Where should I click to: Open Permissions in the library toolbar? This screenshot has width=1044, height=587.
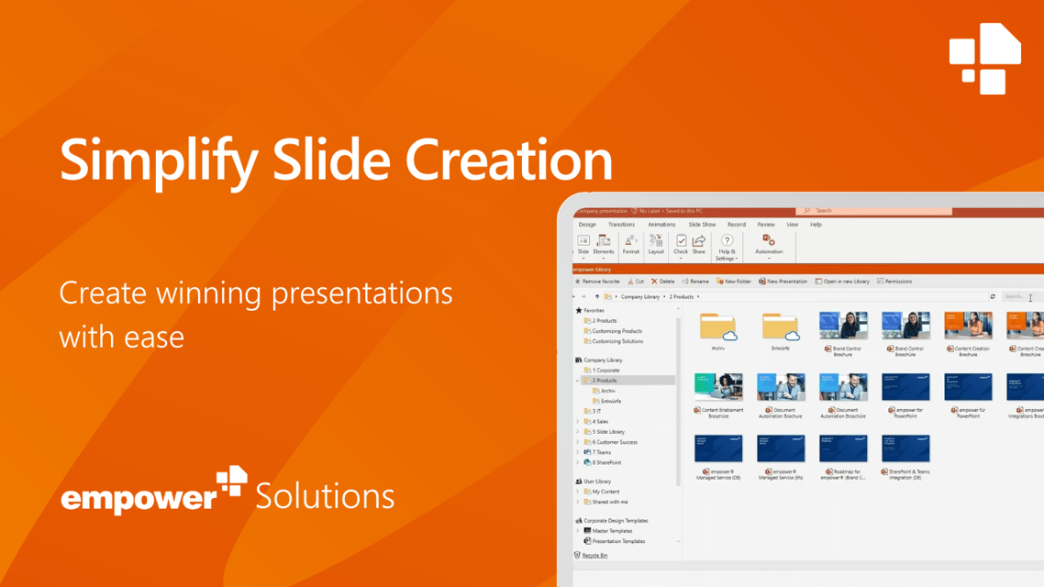(x=894, y=282)
